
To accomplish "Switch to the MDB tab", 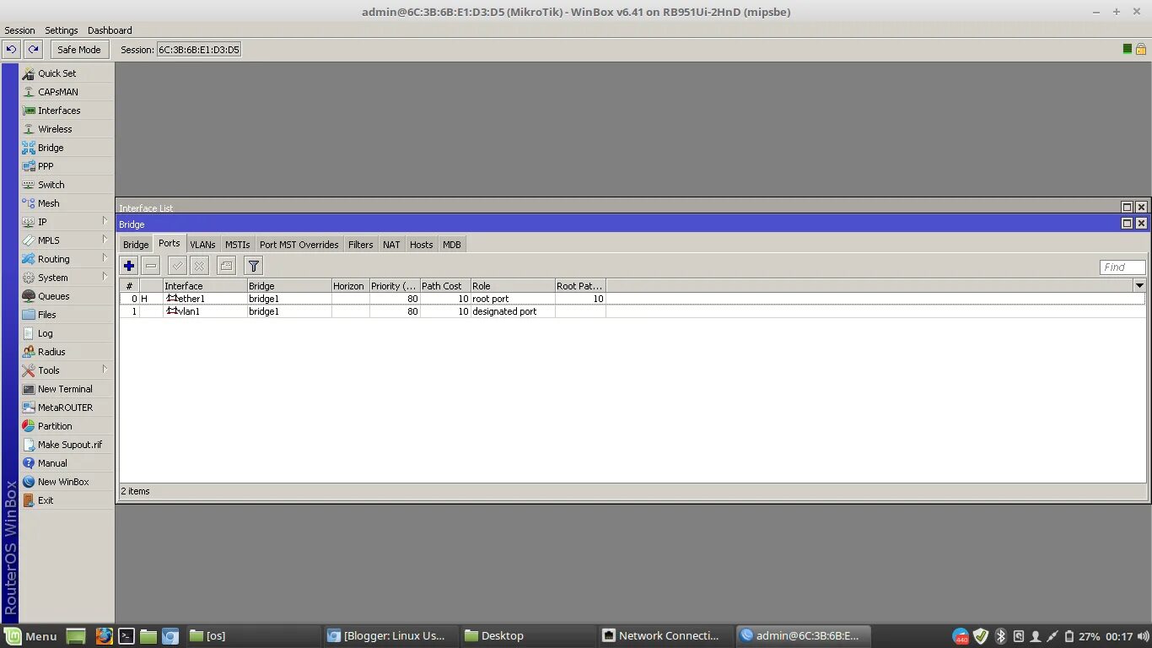I will tap(452, 245).
